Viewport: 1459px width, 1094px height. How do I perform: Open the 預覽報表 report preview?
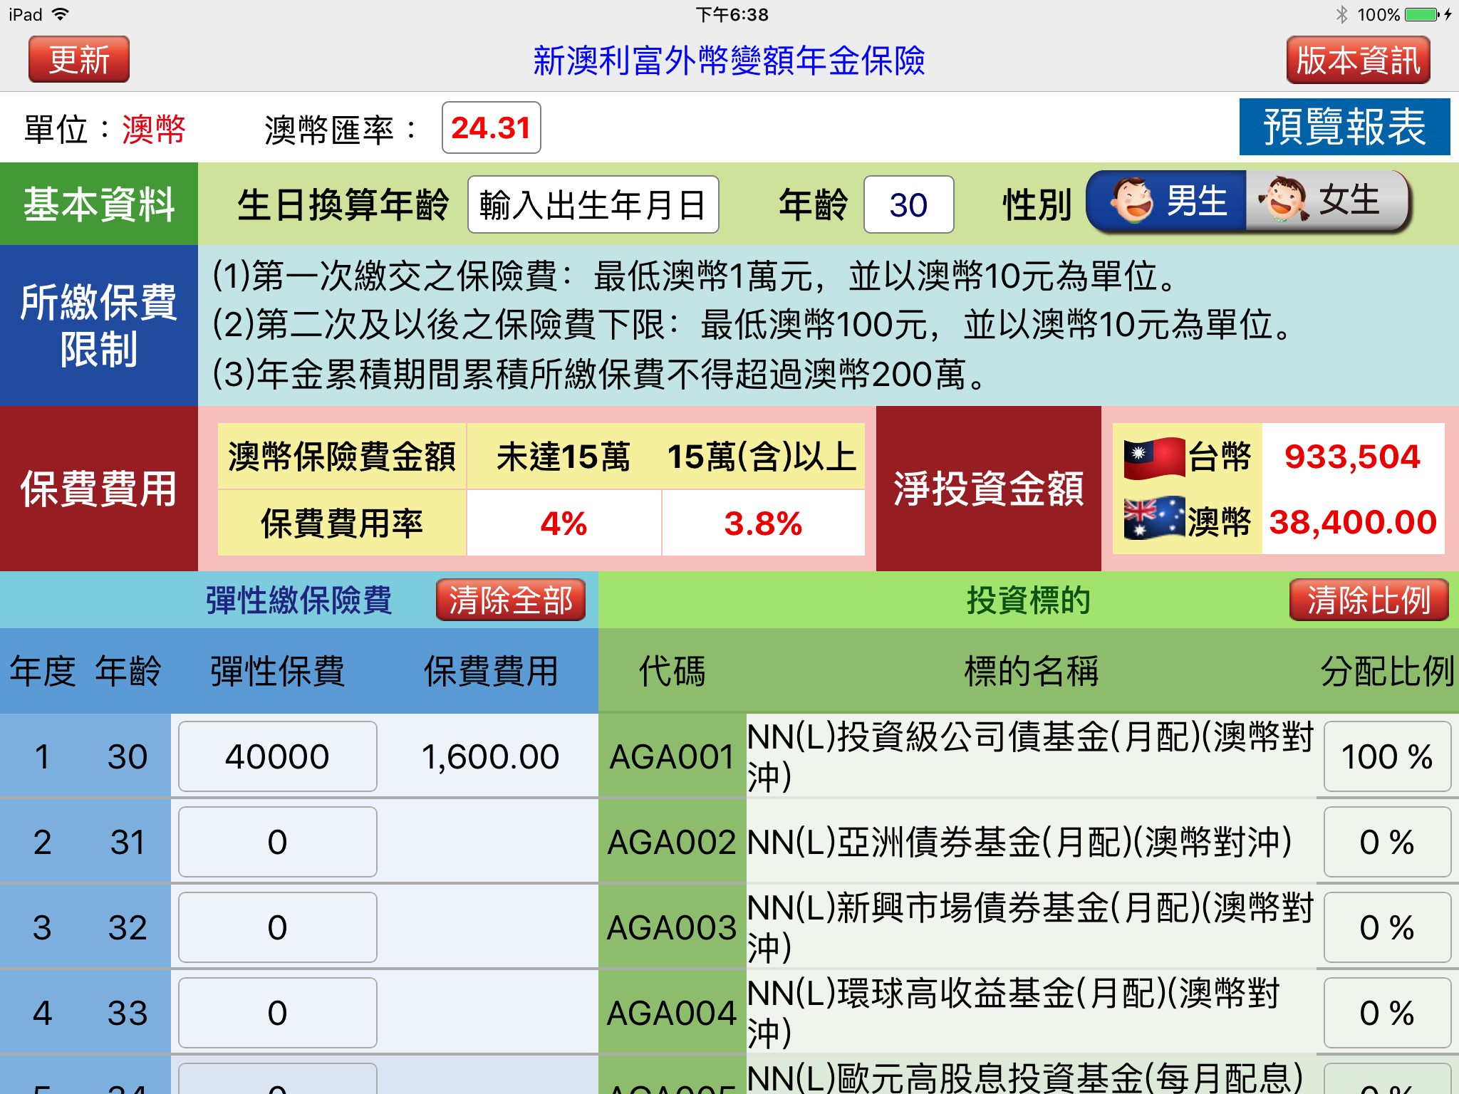click(1344, 127)
